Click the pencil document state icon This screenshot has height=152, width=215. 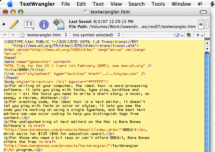(14, 24)
